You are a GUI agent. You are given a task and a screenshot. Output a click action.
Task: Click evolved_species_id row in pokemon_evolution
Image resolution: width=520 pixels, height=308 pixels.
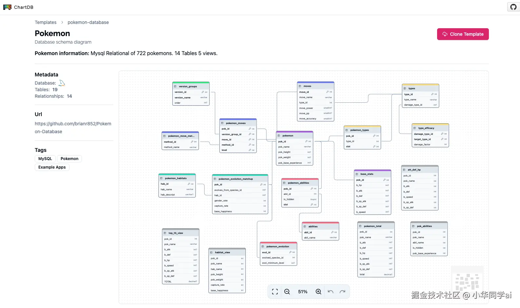[279, 257]
